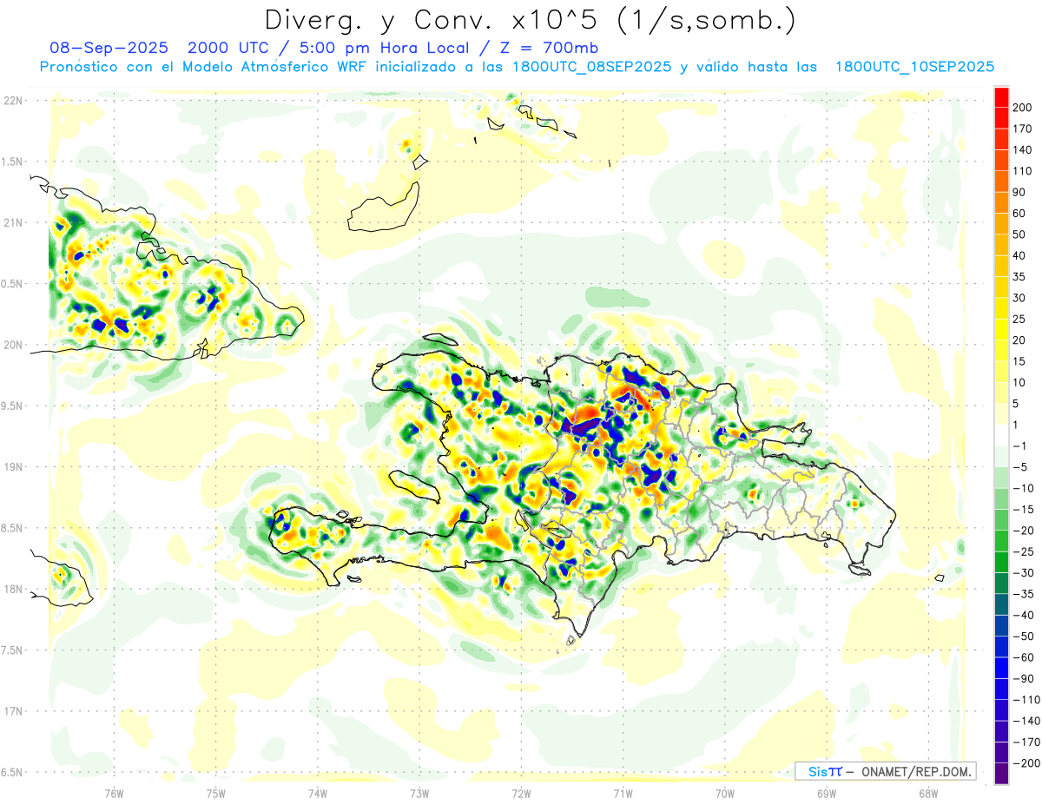
Task: Click the '21N' latitude label
Action: coord(14,223)
